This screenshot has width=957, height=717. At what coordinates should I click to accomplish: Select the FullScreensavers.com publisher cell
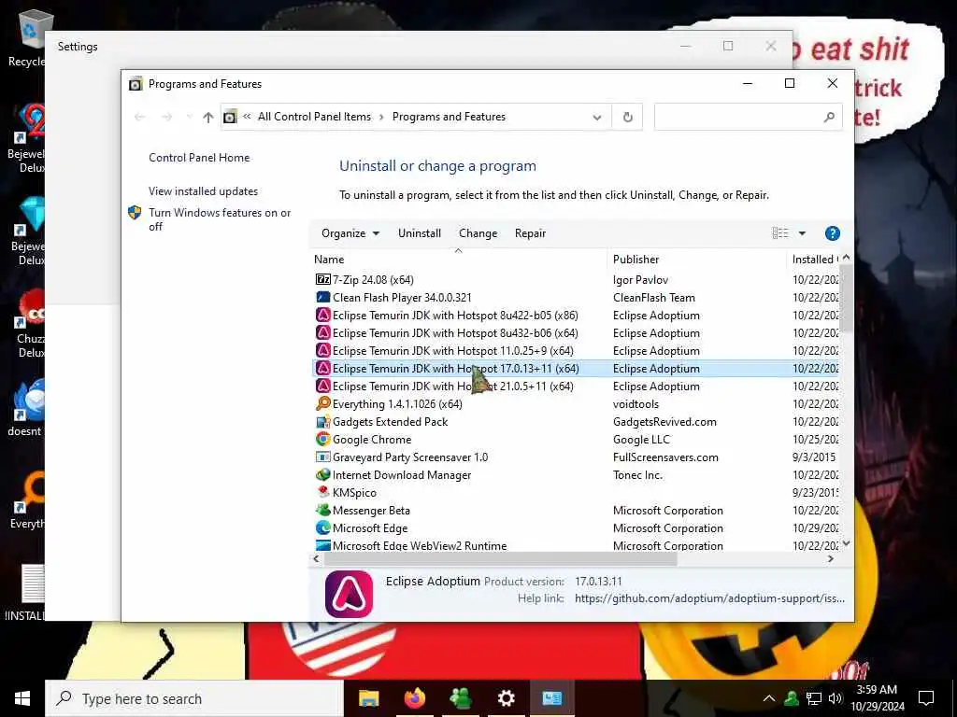click(x=665, y=457)
